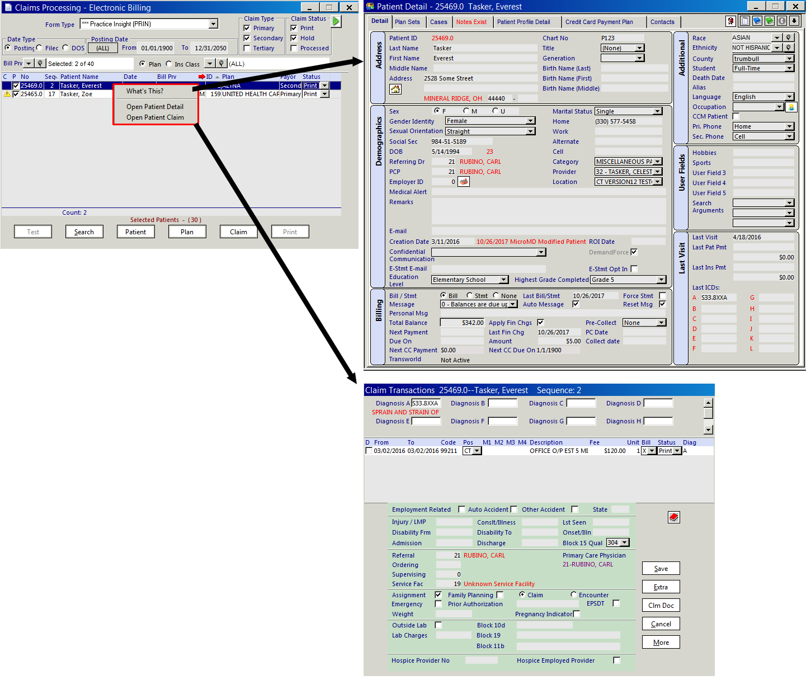Check the CCM Patient checkbox

(x=736, y=116)
